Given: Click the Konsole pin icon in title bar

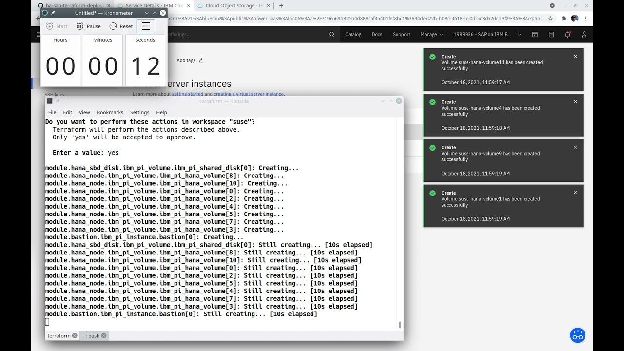Looking at the screenshot, I should [58, 101].
